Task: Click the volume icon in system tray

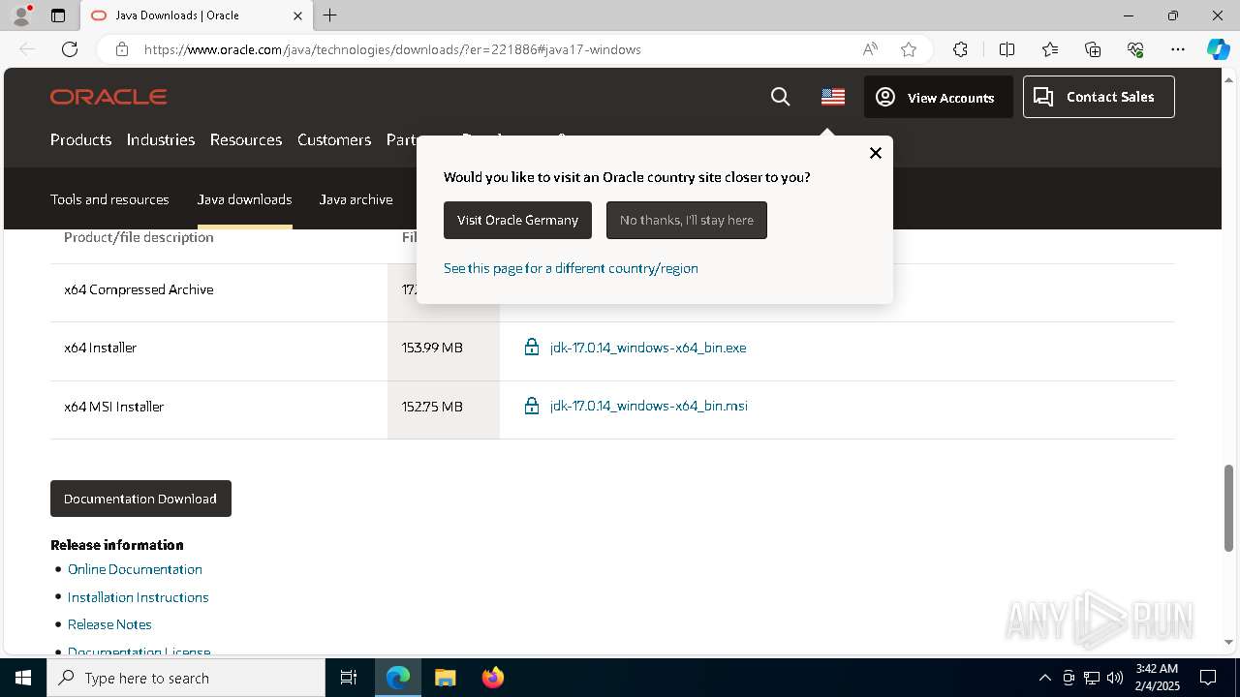Action: pyautogui.click(x=1115, y=678)
